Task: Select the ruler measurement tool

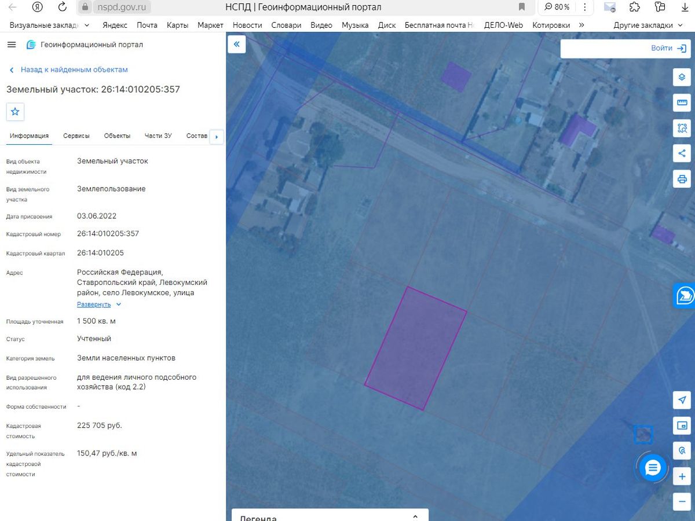Action: pos(682,103)
